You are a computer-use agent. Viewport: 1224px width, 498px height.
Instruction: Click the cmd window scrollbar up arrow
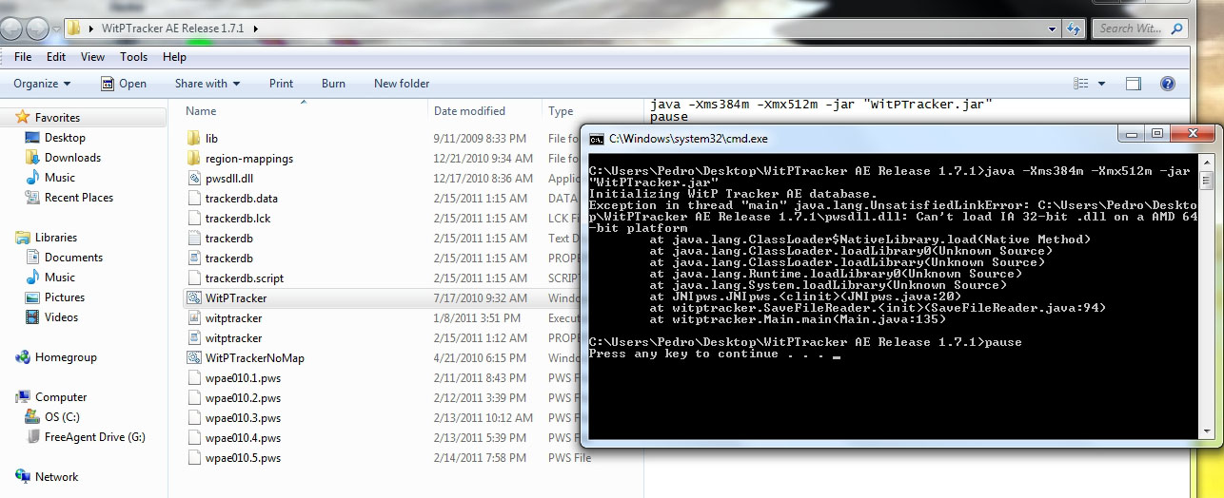click(1206, 162)
